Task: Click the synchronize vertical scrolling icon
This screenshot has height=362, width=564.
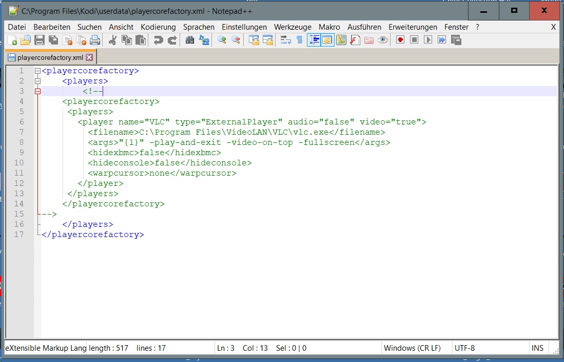Action: pyautogui.click(x=254, y=40)
